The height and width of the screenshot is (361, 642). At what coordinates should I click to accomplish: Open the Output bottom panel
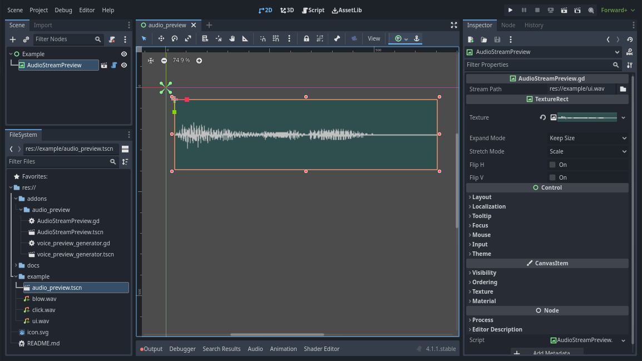click(151, 349)
